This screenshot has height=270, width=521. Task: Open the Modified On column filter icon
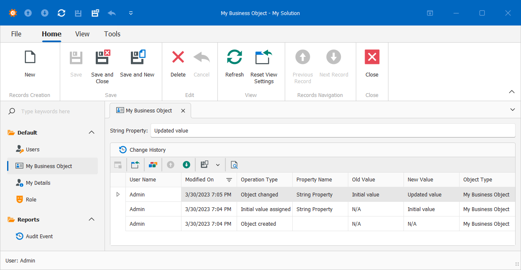click(229, 180)
